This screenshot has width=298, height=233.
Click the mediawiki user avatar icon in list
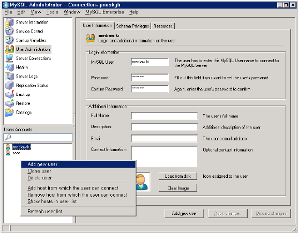[x=8, y=147]
